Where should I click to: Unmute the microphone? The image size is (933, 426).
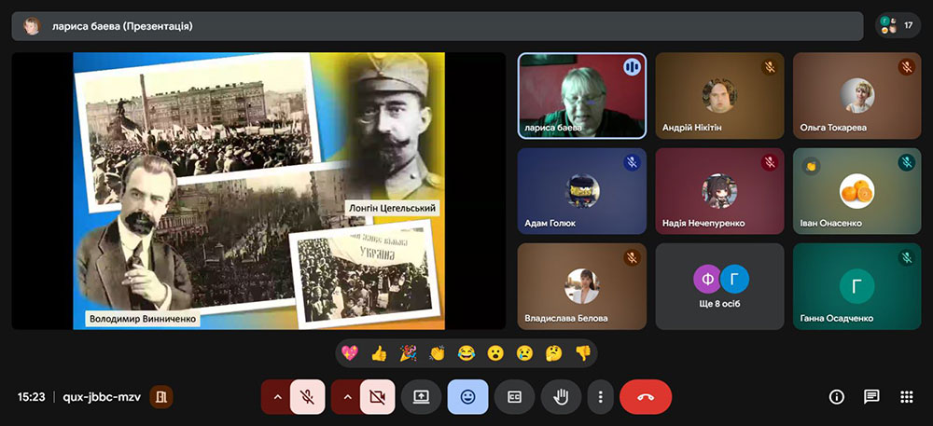pyautogui.click(x=307, y=396)
